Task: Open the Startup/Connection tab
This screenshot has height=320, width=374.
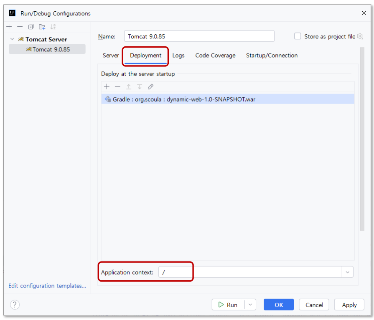Action: click(272, 55)
